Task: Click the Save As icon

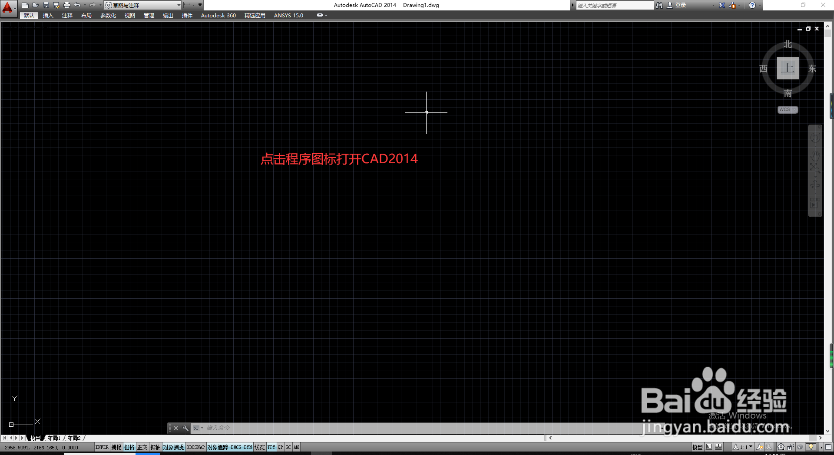Action: 56,5
